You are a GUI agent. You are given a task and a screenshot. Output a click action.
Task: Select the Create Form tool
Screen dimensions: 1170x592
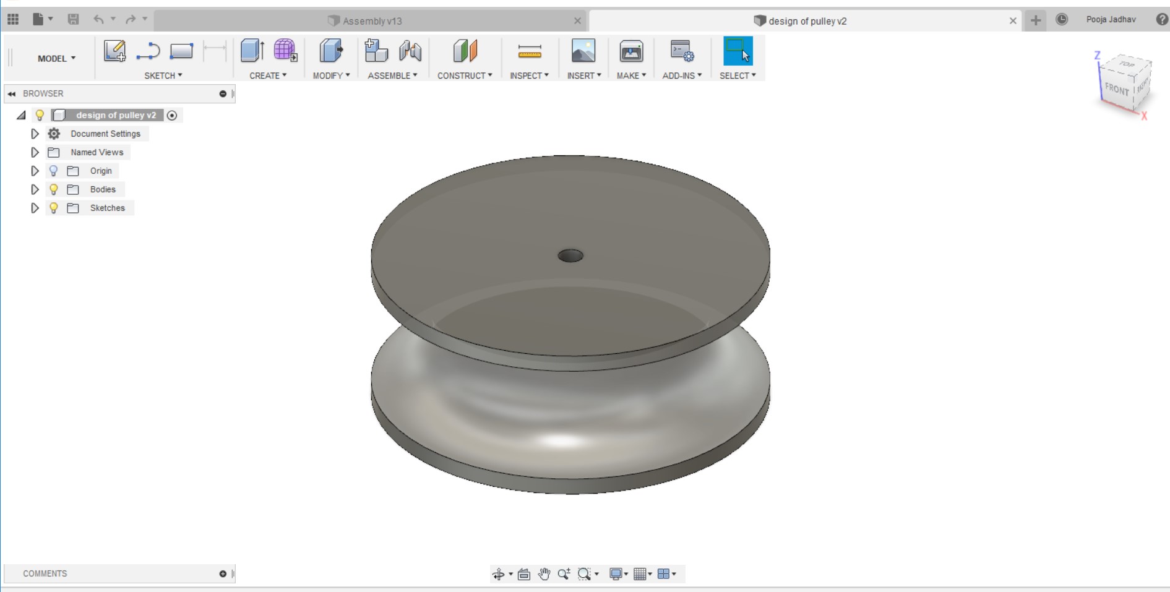285,51
